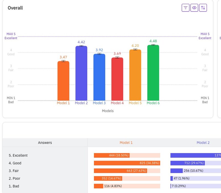Click the 663 (27.63%) Model 1 bar

click(120, 171)
